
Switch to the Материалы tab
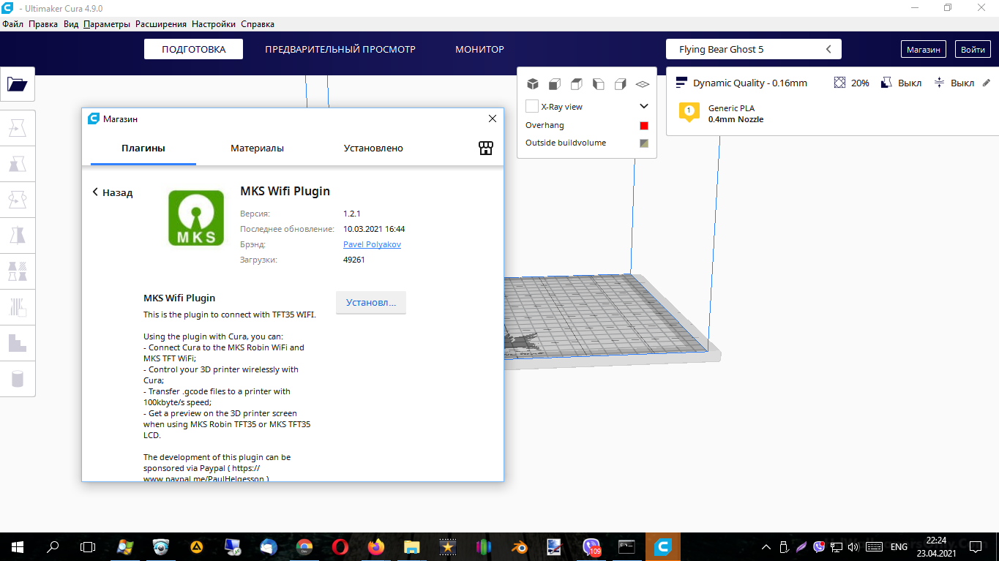click(257, 148)
